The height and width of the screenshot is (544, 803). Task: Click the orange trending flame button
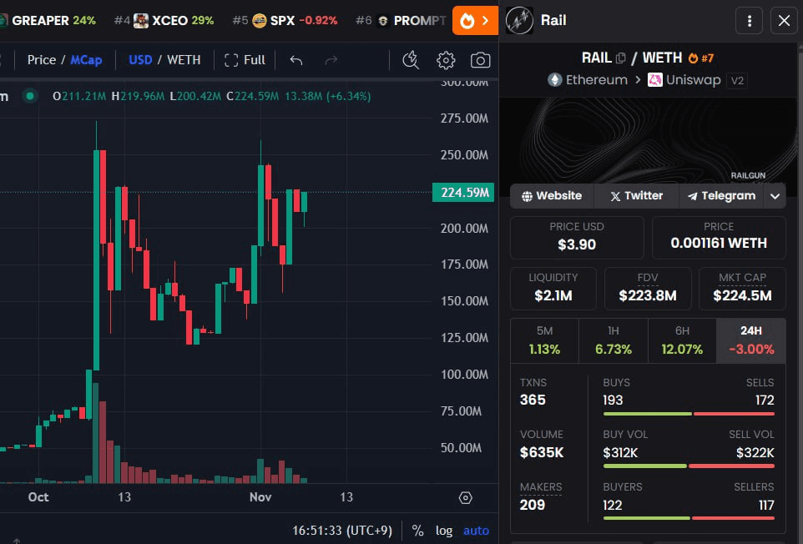(x=475, y=20)
